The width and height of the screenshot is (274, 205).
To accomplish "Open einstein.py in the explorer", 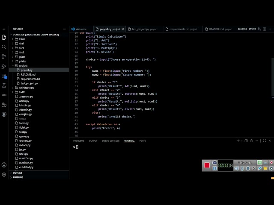I will (x=39, y=110).
